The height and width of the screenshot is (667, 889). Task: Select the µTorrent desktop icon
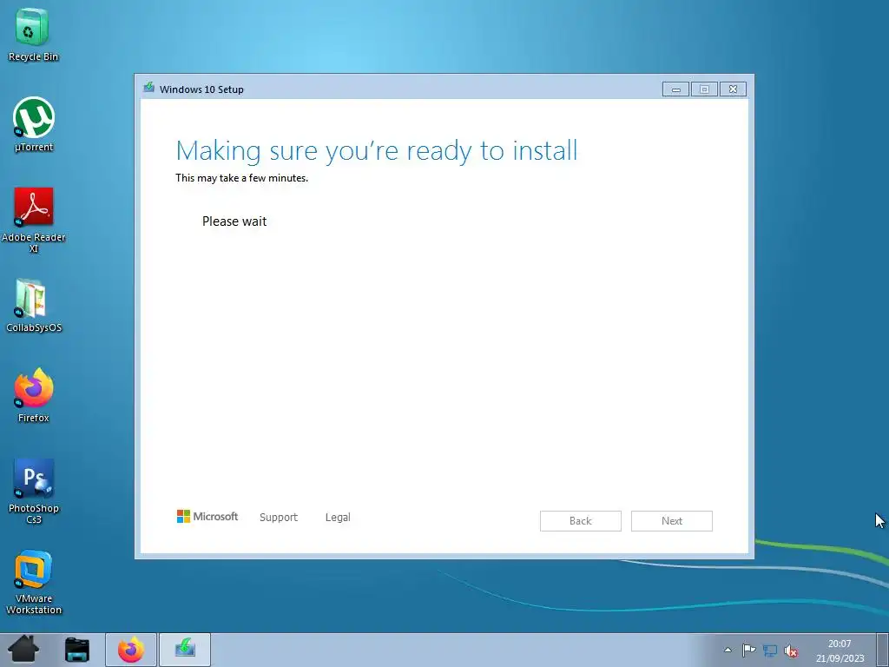click(x=34, y=124)
